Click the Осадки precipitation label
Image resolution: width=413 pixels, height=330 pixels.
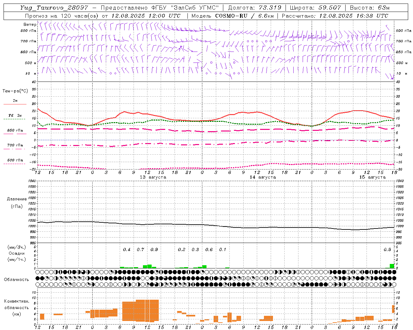click(x=17, y=253)
